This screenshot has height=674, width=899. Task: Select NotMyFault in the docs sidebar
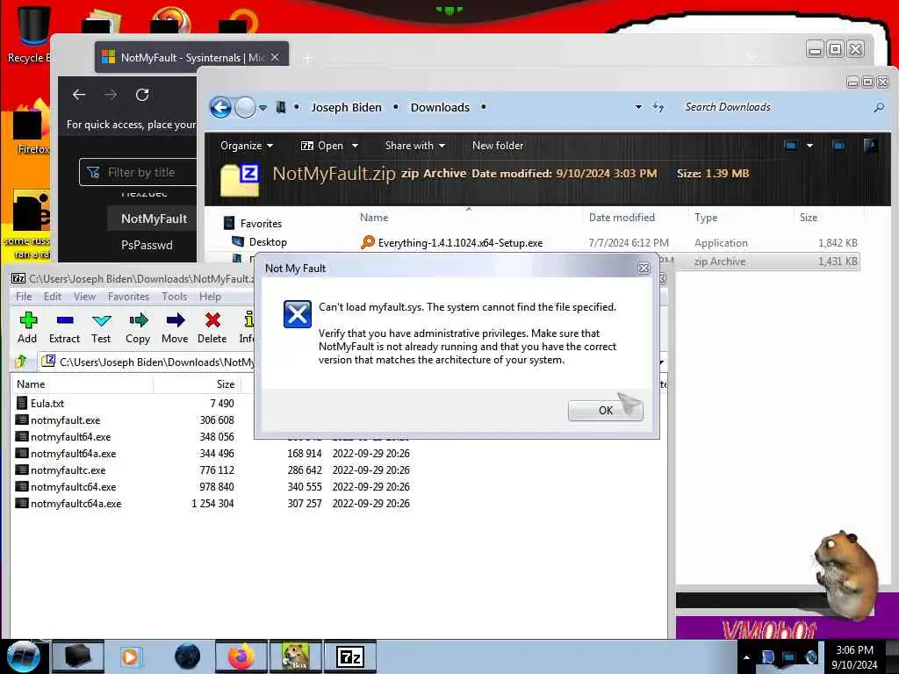[x=154, y=219]
